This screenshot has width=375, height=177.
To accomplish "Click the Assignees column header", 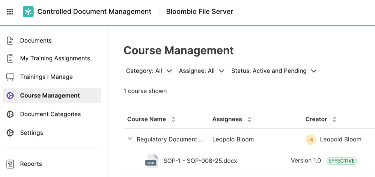I will coord(227,119).
